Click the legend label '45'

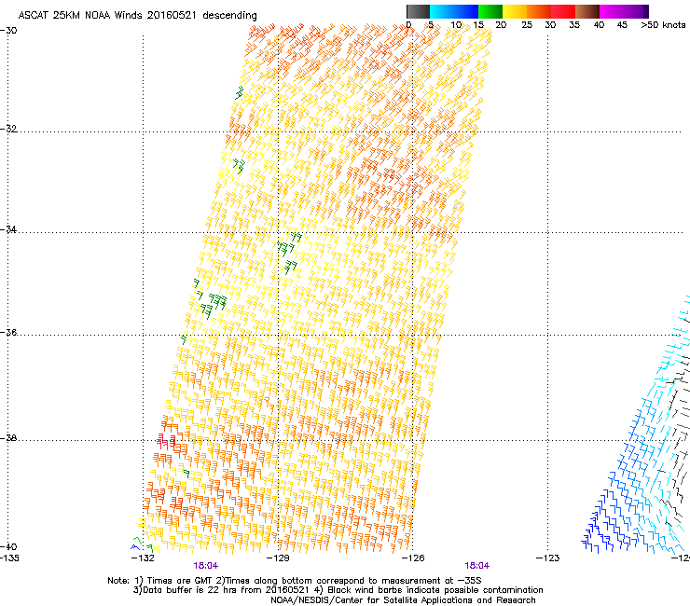622,24
